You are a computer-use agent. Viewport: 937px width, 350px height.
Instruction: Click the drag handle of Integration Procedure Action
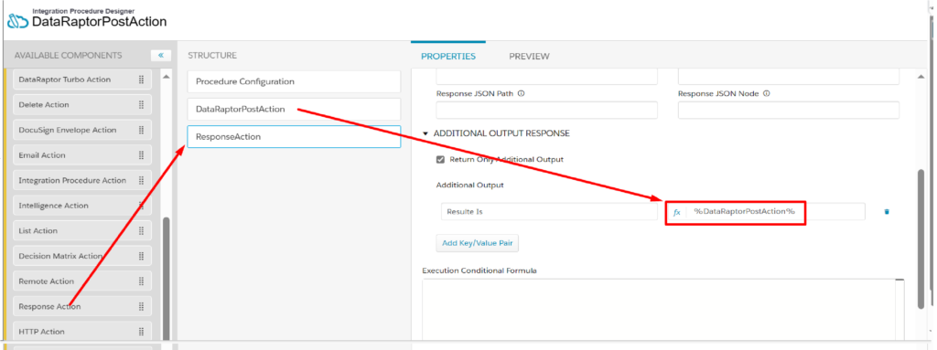click(x=142, y=180)
